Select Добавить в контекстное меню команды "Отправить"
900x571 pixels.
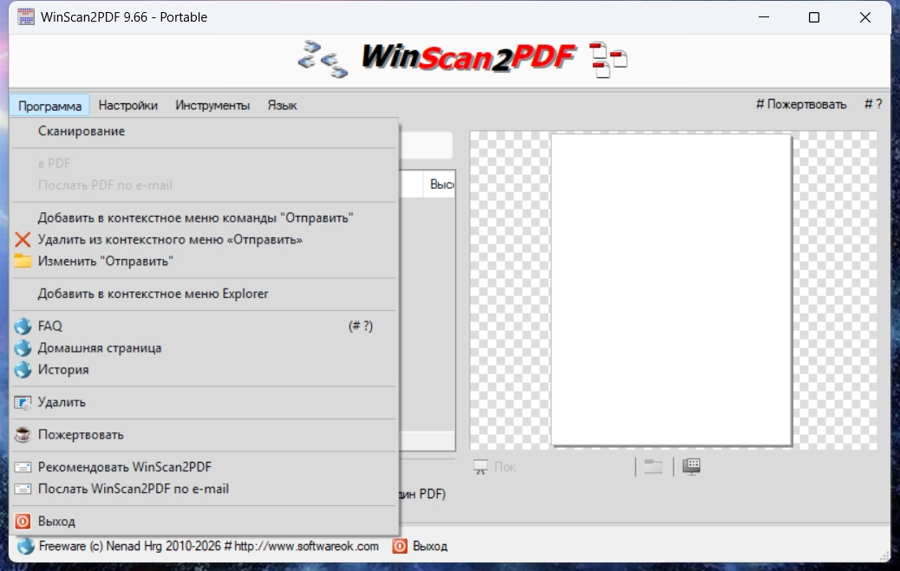click(x=204, y=218)
